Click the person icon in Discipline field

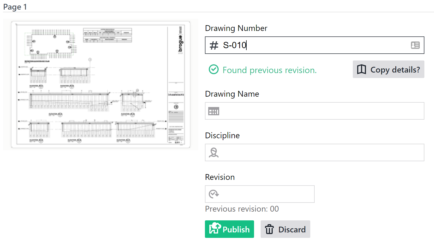pos(214,152)
